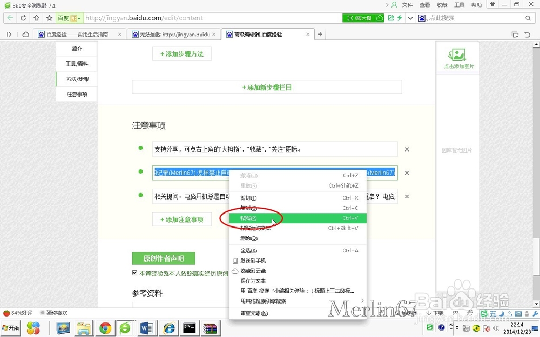Screen dimensions: 540x337
Task: Select 收藏到云盘 menu entry
Action: click(298, 271)
